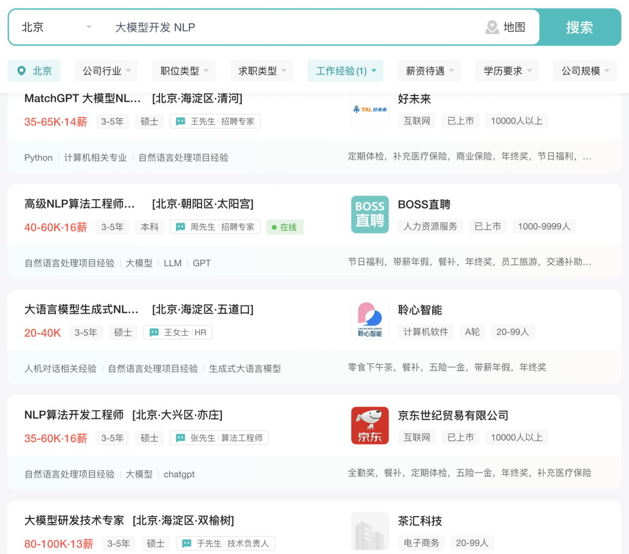Click the Python skill tag
Image resolution: width=629 pixels, height=554 pixels.
38,158
